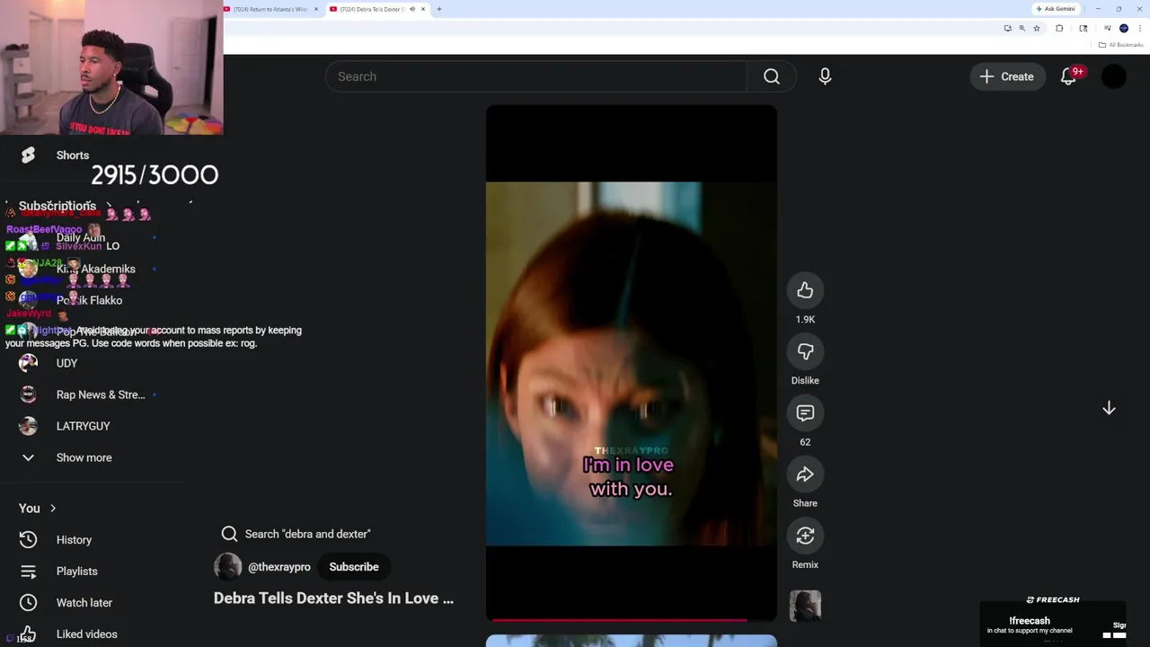
Task: Open Chrome extensions puzzle icon
Action: click(1059, 29)
